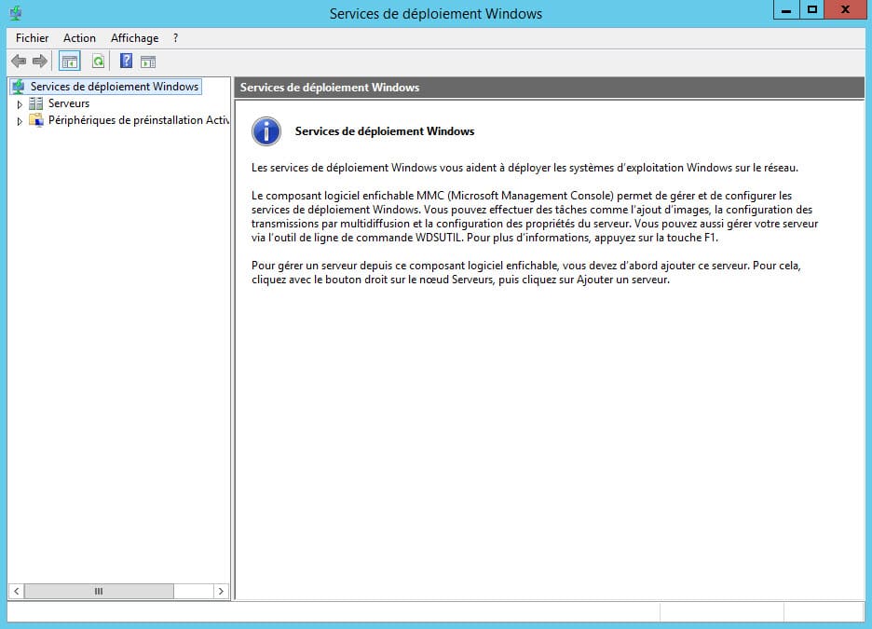Open the Affichage menu
The width and height of the screenshot is (872, 629).
[x=134, y=38]
